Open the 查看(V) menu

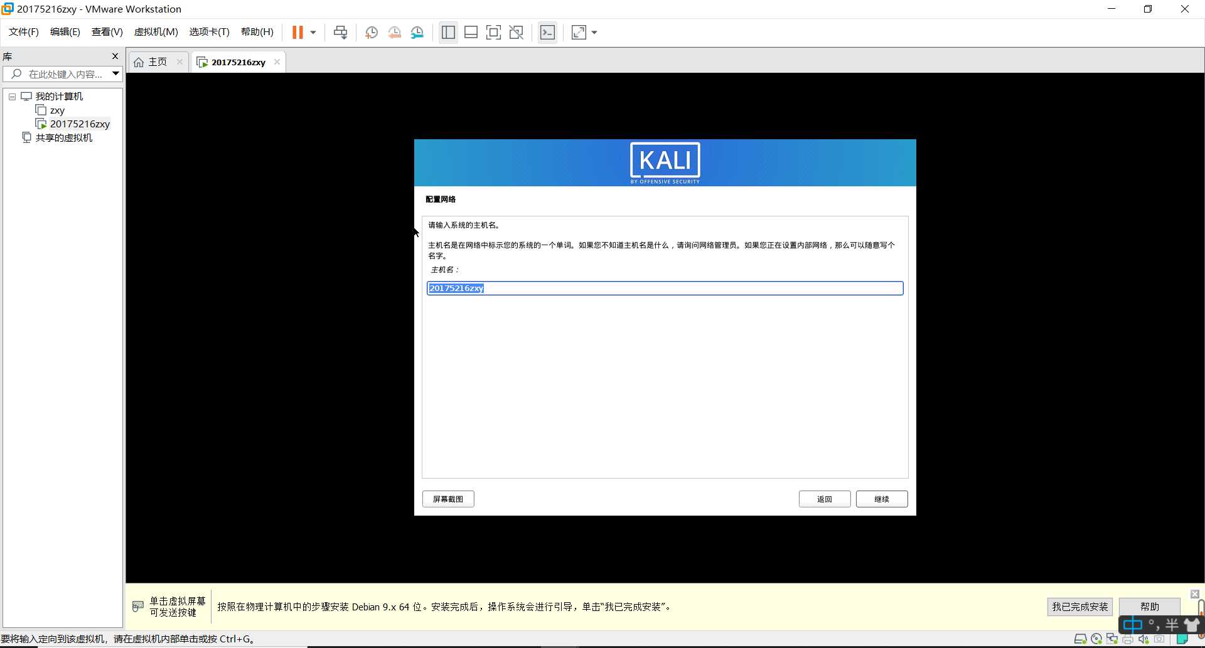point(107,32)
